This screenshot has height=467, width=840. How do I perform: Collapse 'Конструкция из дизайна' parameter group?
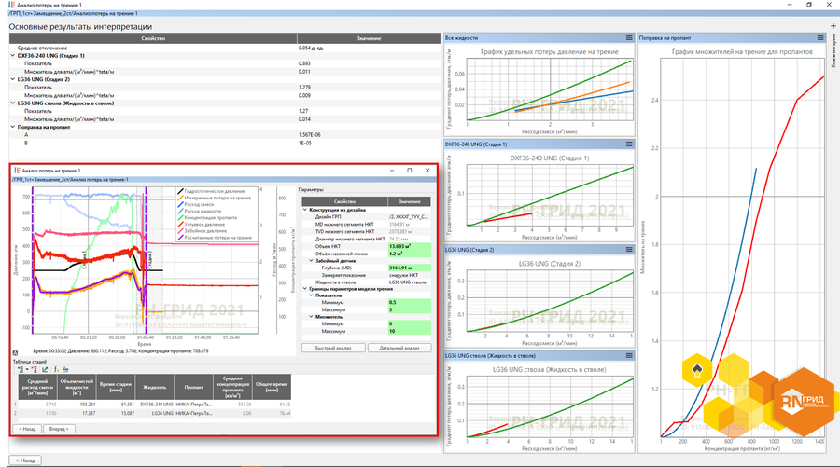304,210
